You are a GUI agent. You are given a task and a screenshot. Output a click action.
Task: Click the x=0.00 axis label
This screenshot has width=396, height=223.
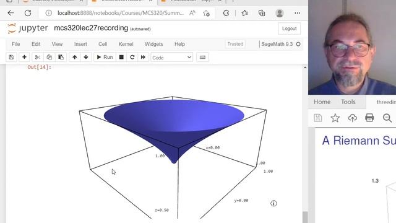tap(213, 147)
